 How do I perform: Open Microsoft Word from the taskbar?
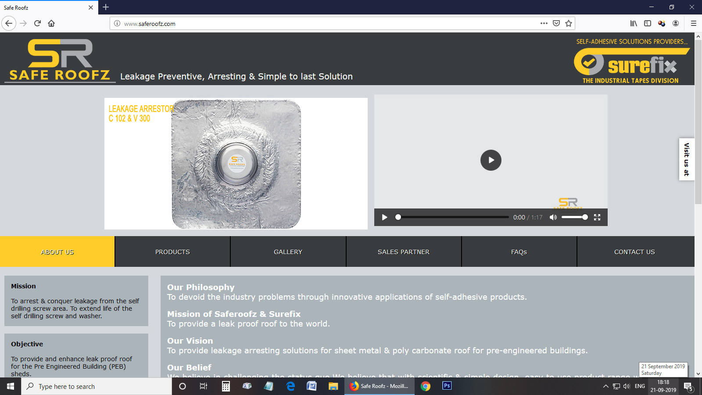coord(312,386)
